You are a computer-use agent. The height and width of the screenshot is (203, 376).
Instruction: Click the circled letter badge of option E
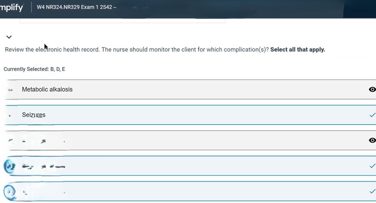click(9, 191)
